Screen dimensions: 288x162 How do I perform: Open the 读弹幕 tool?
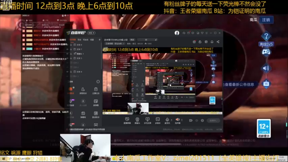96,103
